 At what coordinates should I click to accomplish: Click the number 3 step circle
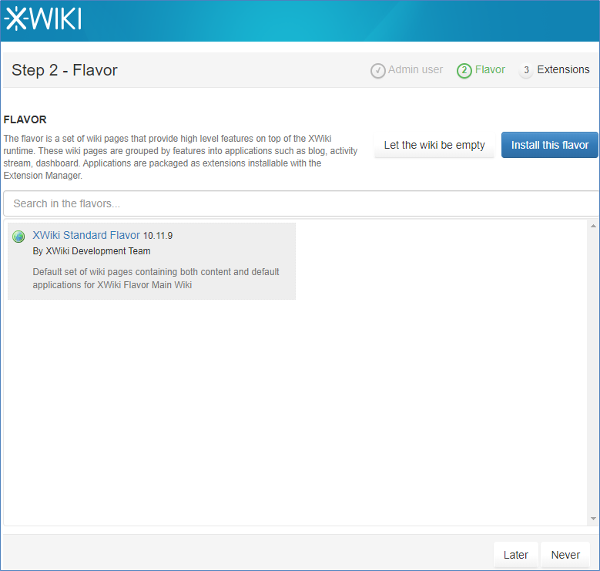point(526,71)
